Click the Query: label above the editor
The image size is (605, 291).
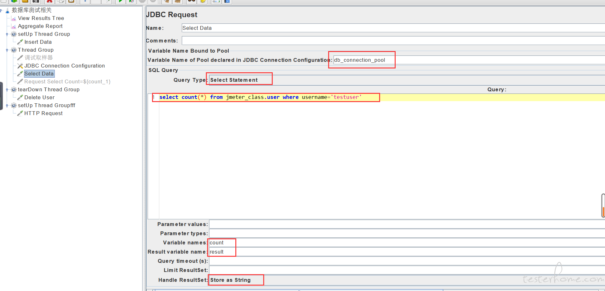[497, 89]
